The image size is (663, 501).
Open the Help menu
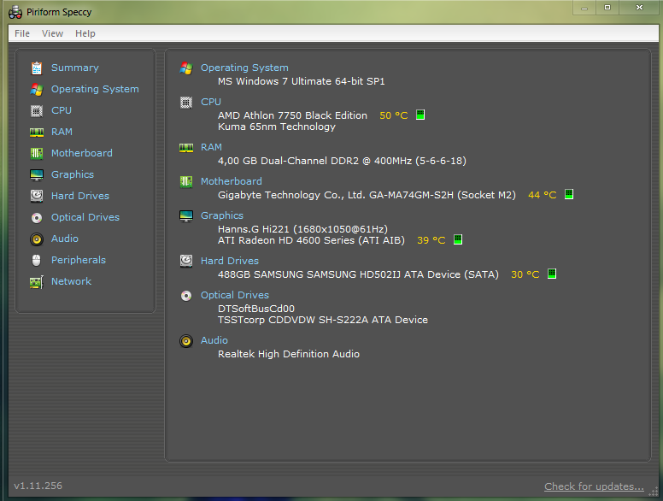(85, 33)
